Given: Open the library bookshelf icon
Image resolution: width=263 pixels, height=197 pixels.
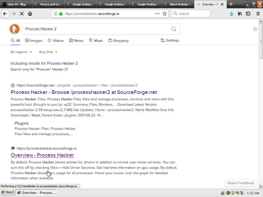Looking at the screenshot, I should (240, 14).
